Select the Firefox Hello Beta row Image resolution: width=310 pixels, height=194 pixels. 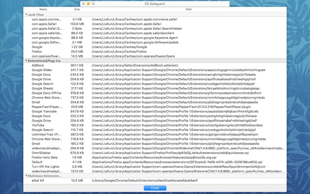coord(155,158)
